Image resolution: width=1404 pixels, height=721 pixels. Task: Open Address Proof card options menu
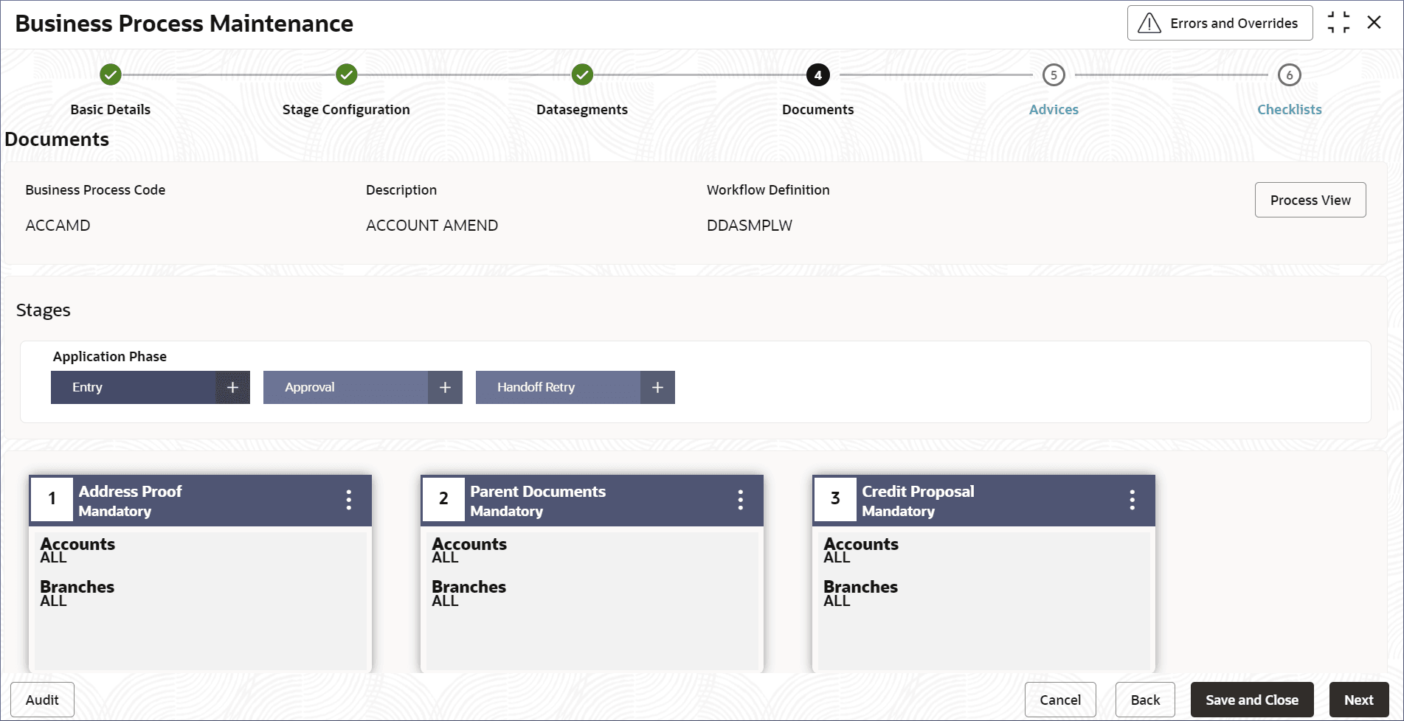click(x=349, y=501)
